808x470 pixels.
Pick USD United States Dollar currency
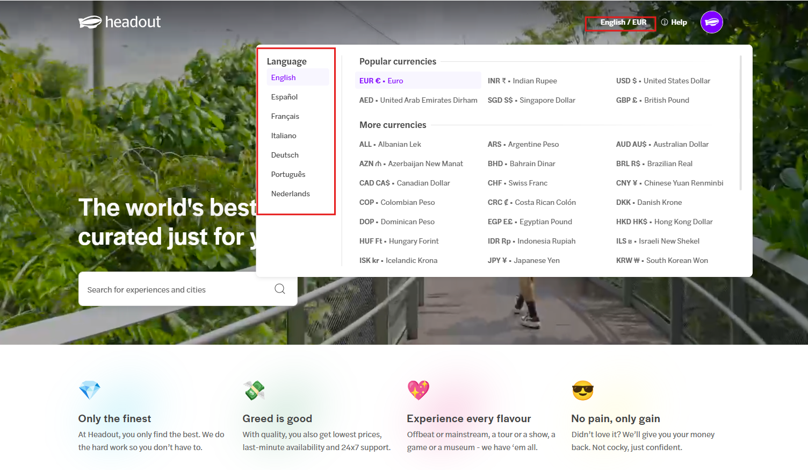click(x=662, y=81)
